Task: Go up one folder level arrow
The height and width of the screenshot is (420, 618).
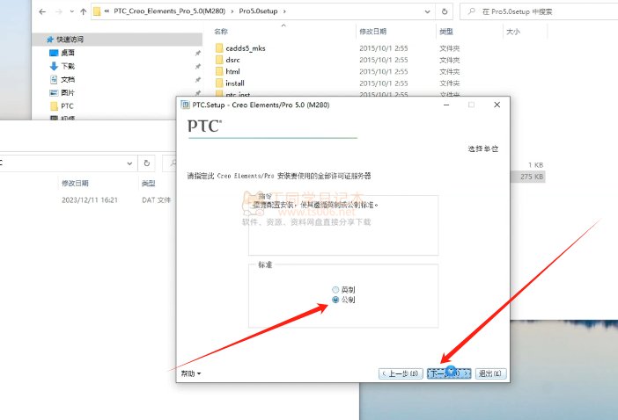Action: coord(83,11)
